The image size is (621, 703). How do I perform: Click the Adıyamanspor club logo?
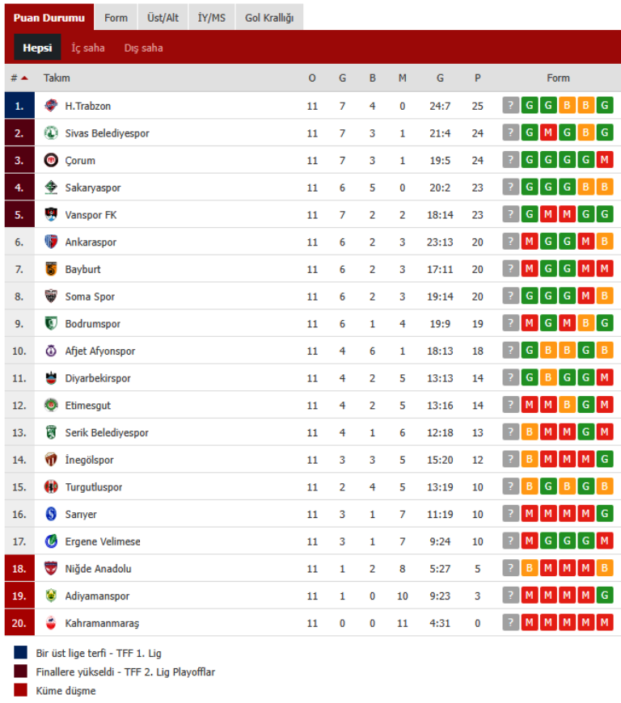[51, 596]
